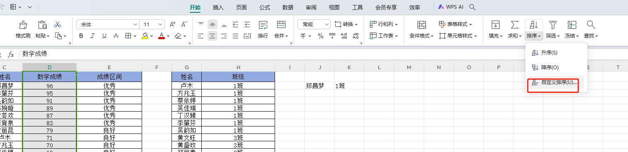Switch to Formulas (公式) tab
The height and width of the screenshot is (152, 628).
coord(264,7)
